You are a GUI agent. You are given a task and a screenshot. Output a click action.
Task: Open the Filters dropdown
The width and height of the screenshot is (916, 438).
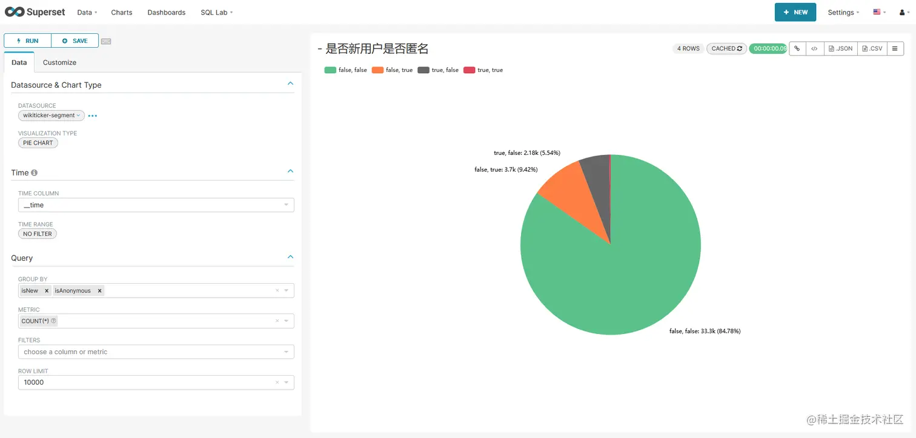156,351
